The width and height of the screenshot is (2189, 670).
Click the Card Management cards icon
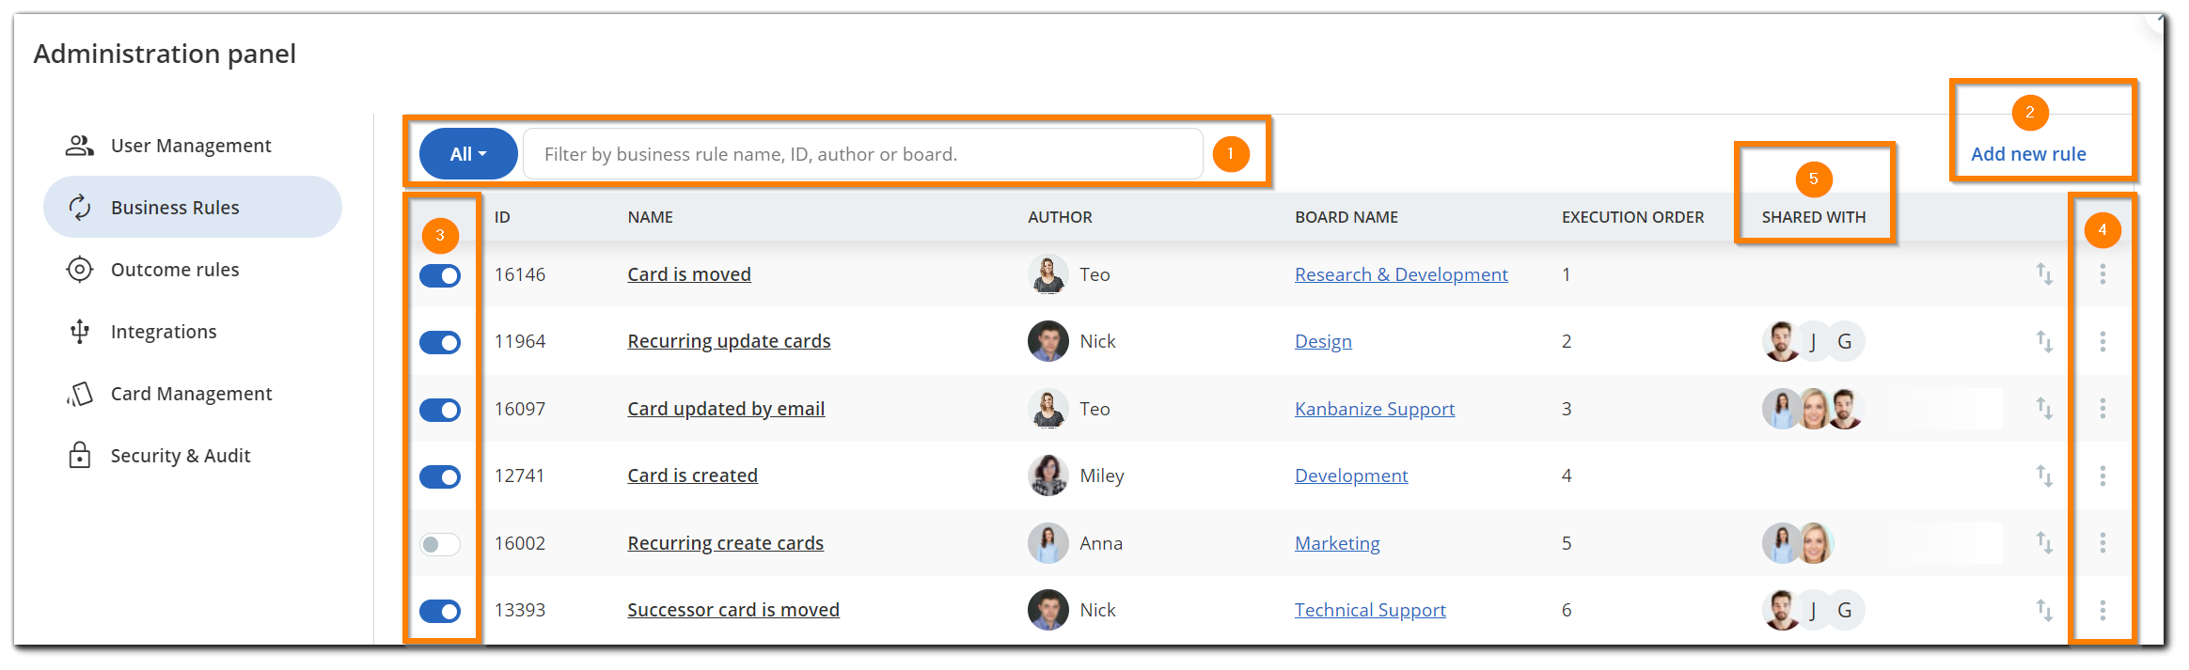click(79, 394)
